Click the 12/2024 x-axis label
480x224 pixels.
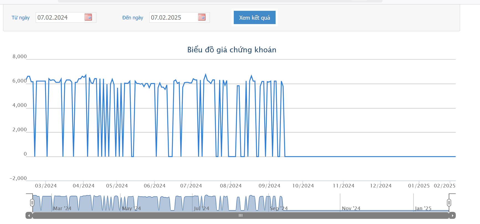tap(381, 186)
